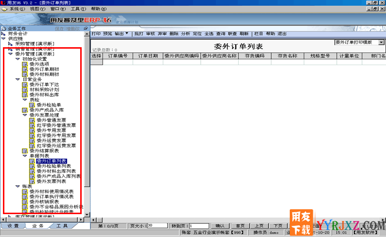386x237 pixels.
Task: Open the 委外核销报表 tree icon
Action: (25, 202)
